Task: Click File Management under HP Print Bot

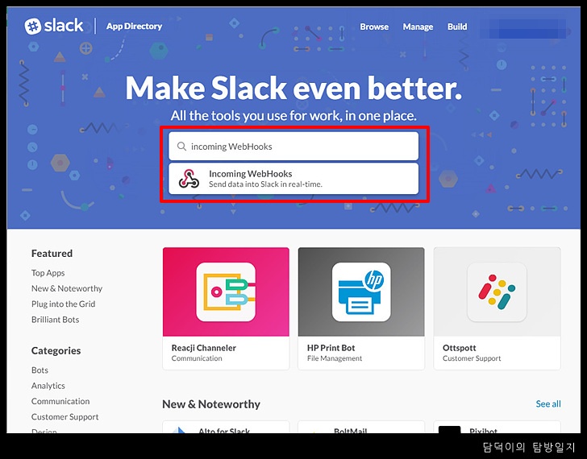Action: (x=335, y=358)
